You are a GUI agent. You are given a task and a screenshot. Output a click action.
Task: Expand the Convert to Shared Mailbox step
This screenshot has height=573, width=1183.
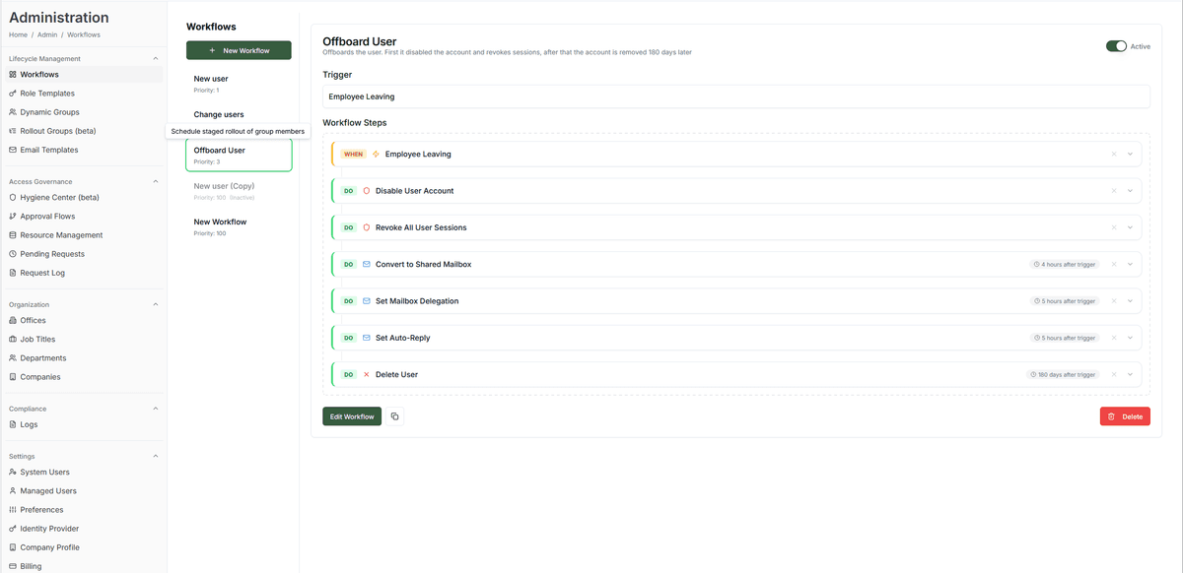(1129, 264)
